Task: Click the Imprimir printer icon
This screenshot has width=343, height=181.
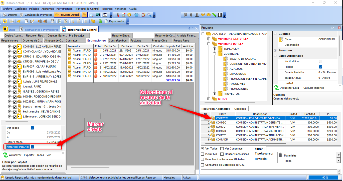Action: point(5,15)
